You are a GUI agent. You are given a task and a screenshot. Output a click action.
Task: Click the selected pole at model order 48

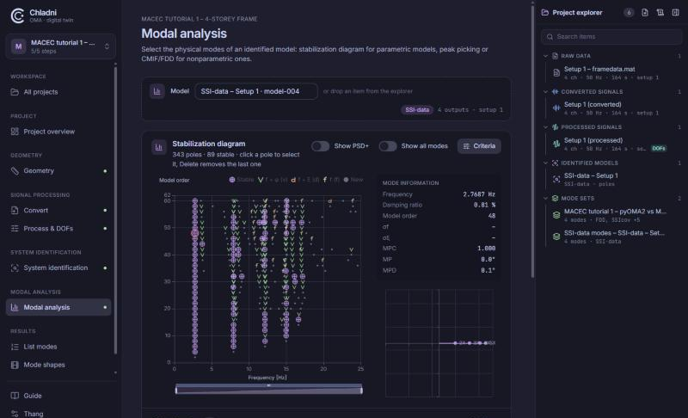click(x=195, y=234)
